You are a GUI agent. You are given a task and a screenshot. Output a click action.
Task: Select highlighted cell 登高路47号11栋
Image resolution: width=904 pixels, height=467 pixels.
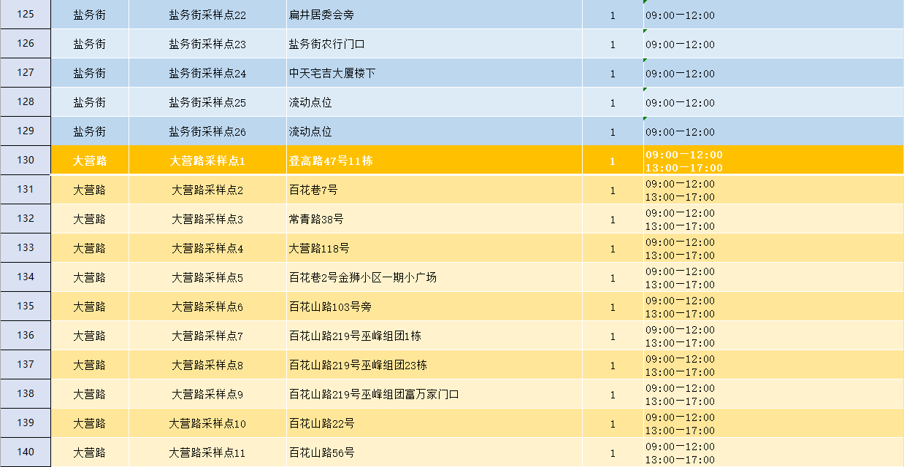pyautogui.click(x=434, y=161)
